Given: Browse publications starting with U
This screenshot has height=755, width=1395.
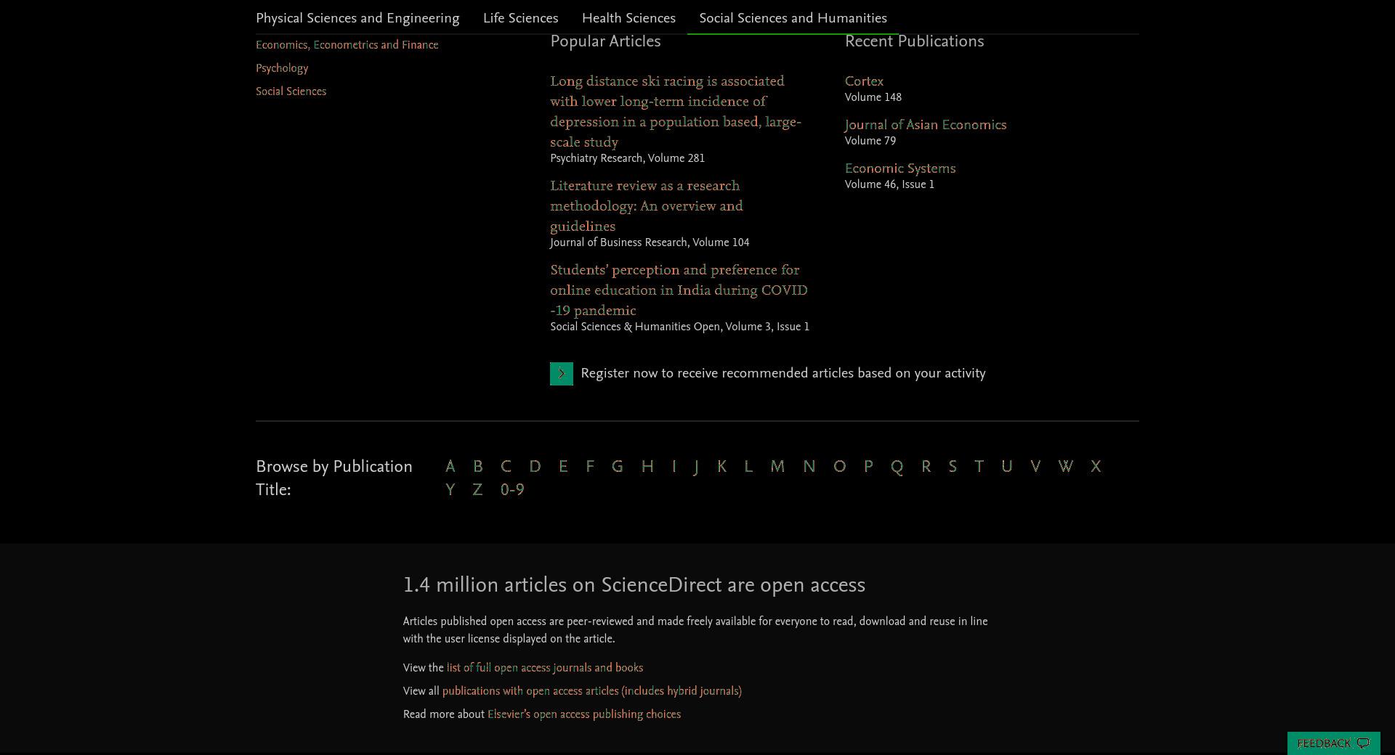Looking at the screenshot, I should coord(1007,467).
